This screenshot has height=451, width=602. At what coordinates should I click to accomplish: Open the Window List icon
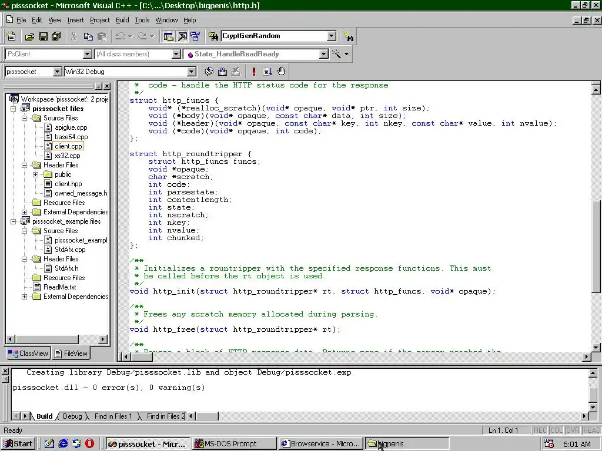(x=195, y=36)
